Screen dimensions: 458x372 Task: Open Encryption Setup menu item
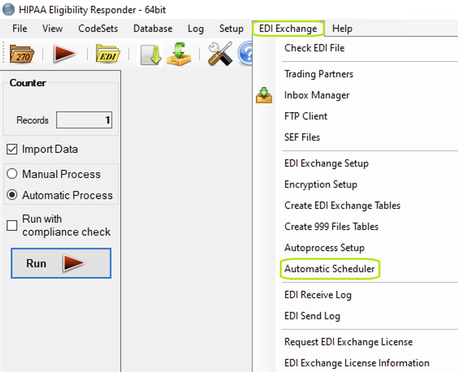(x=321, y=184)
